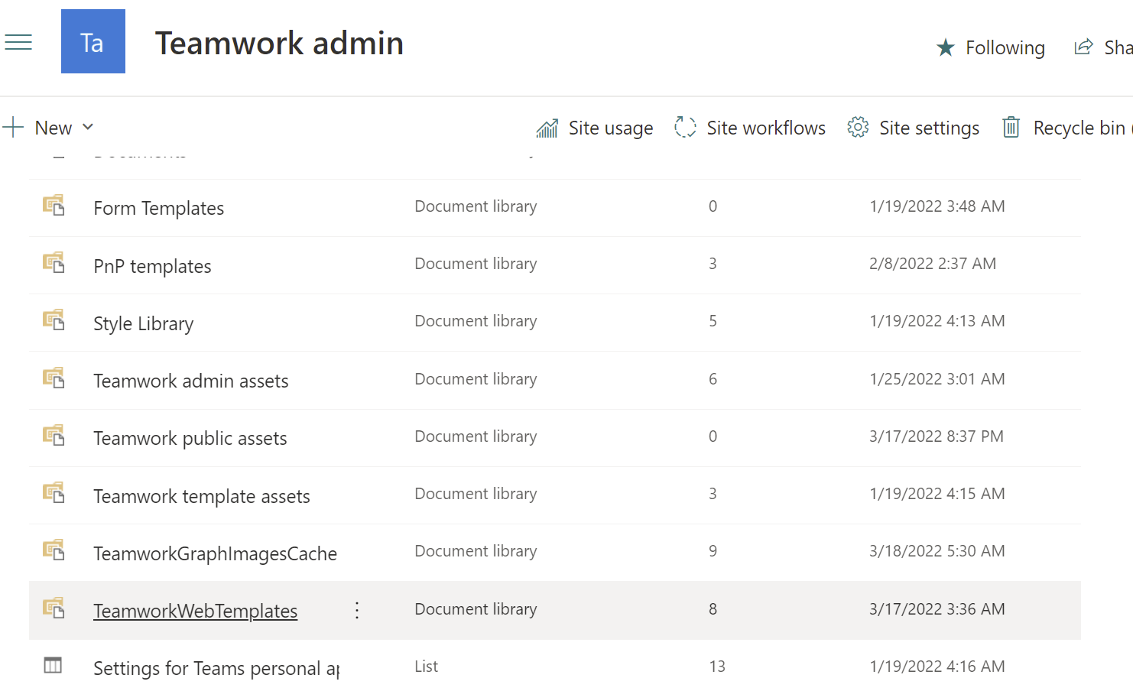
Task: Click date 3/18/2022 5:30 AM
Action: pyautogui.click(x=937, y=551)
